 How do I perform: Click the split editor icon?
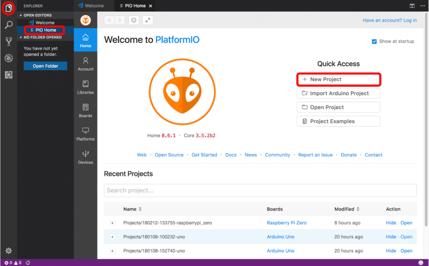[x=412, y=6]
